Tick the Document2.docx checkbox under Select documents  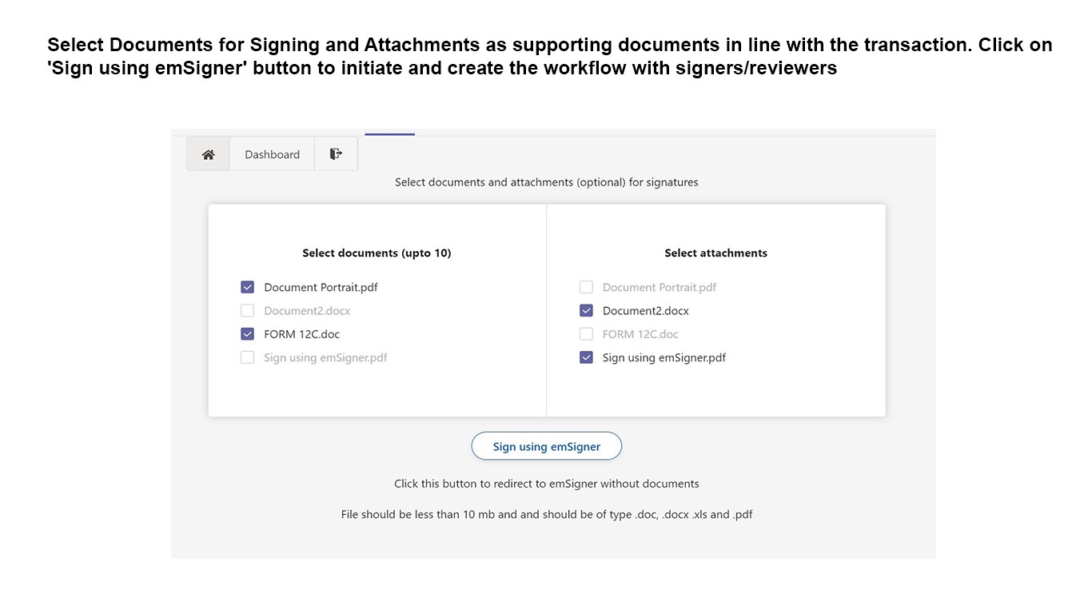[248, 311]
